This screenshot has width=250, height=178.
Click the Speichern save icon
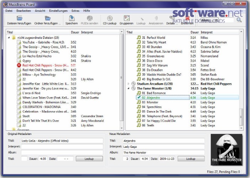(x=72, y=18)
